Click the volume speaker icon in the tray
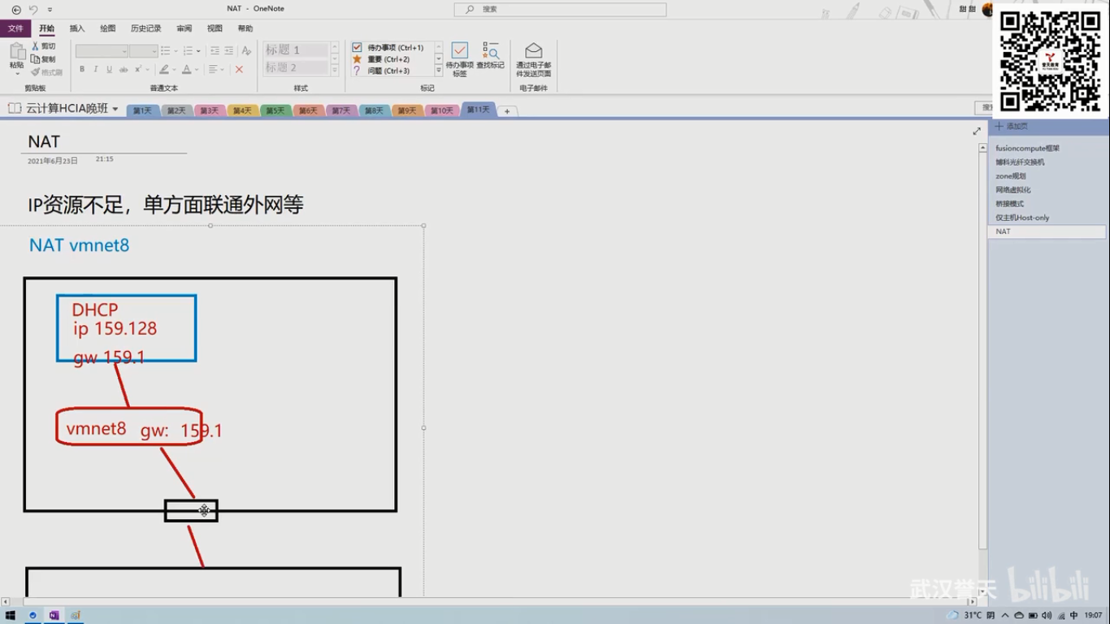 (1047, 615)
